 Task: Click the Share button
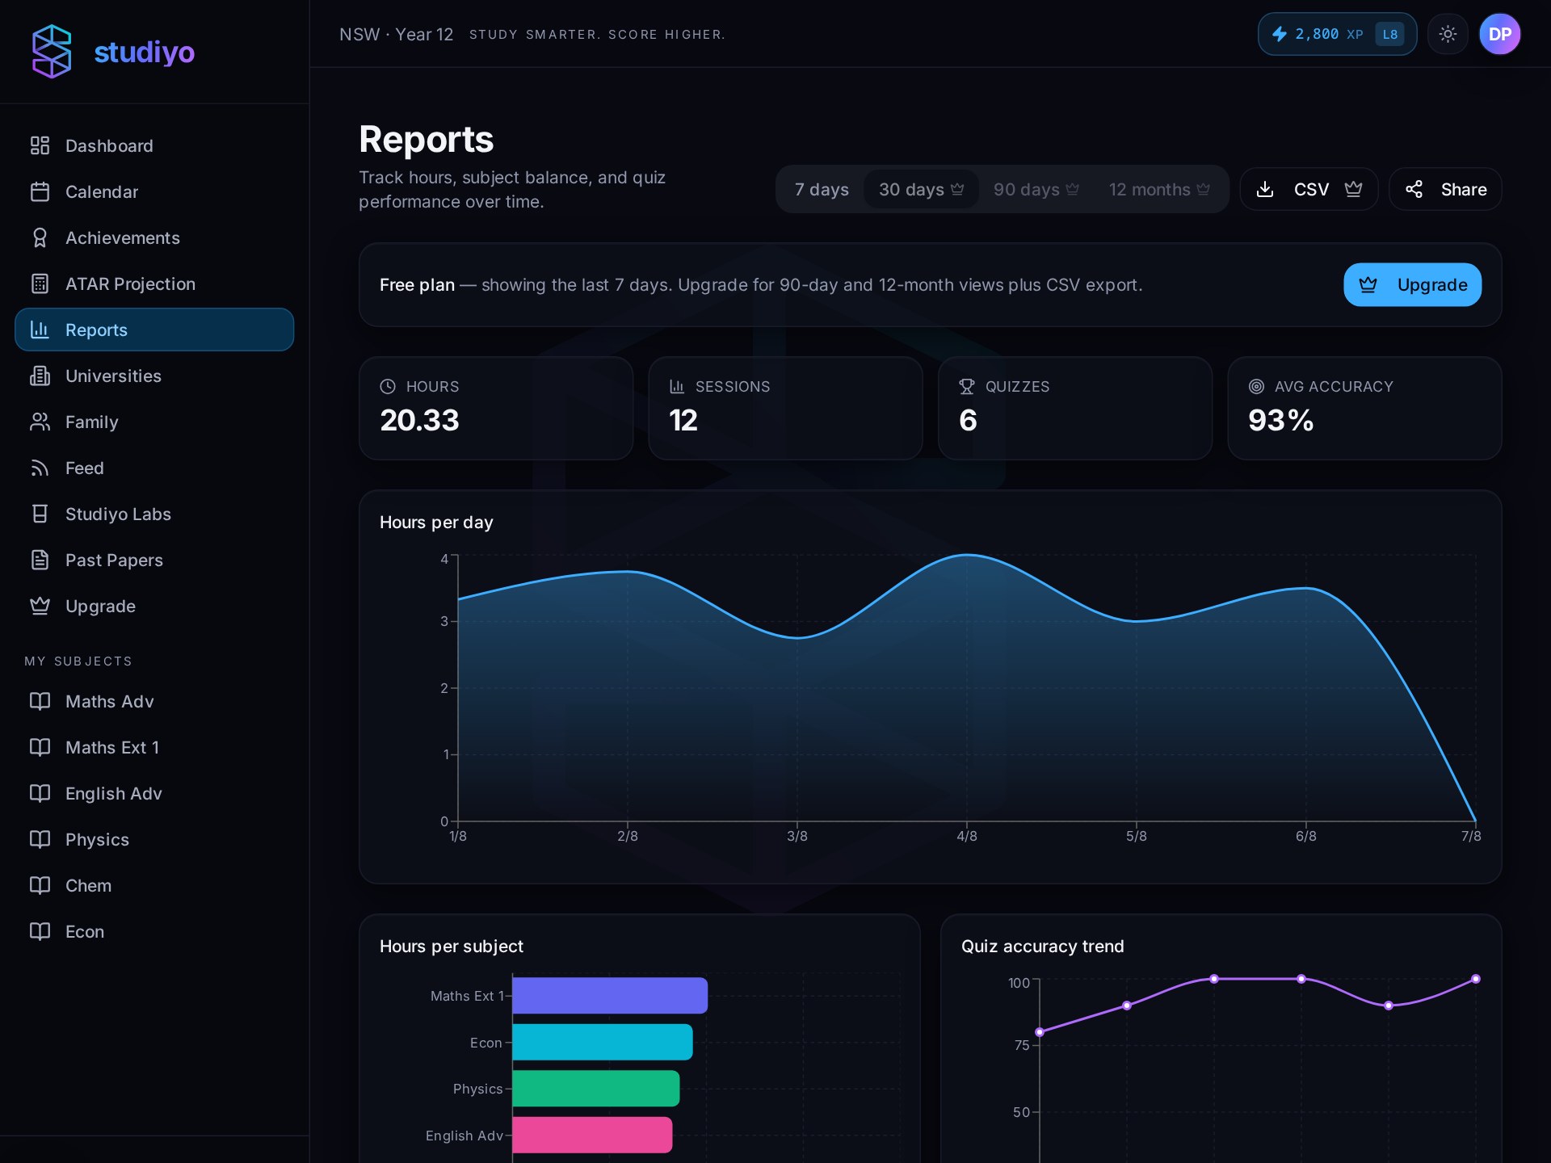1445,189
